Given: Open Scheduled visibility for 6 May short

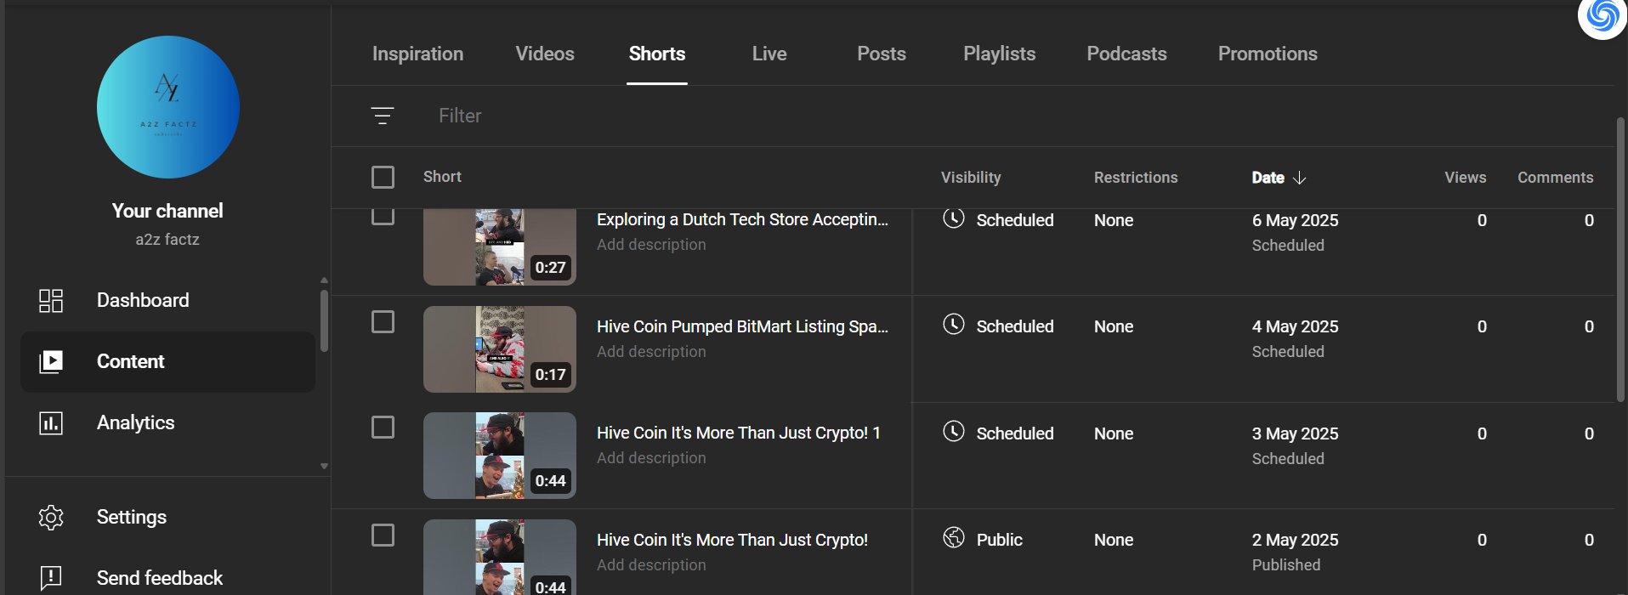Looking at the screenshot, I should click(1015, 220).
